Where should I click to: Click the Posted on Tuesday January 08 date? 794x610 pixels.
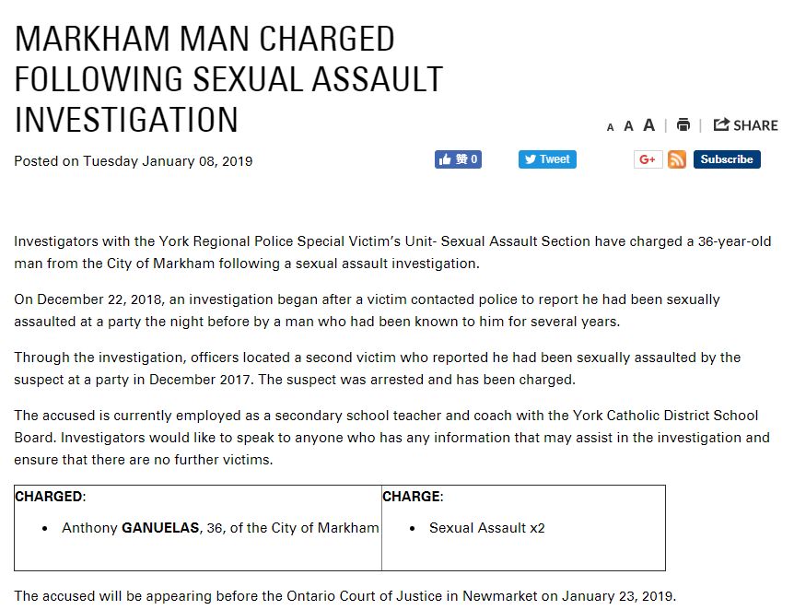click(x=134, y=161)
